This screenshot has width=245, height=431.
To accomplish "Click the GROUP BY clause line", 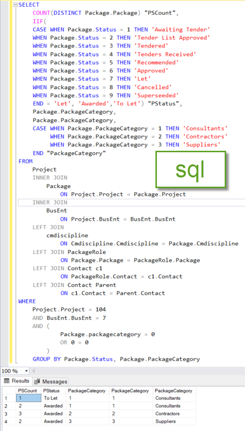I will [116, 359].
